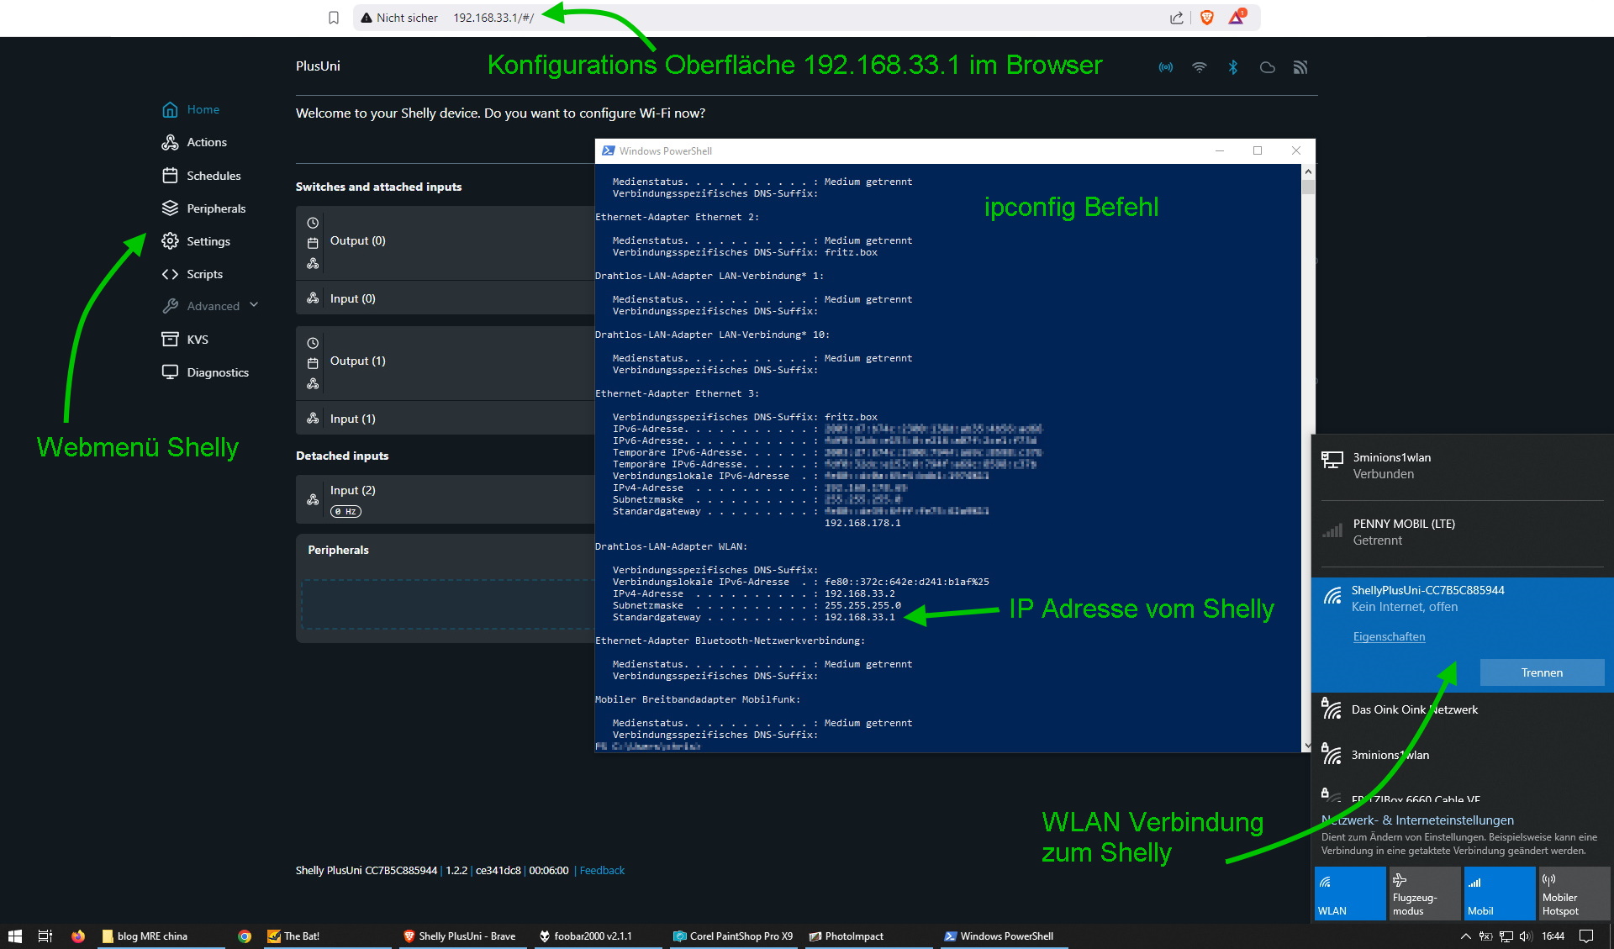
Task: Click the RSS feed status icon in header
Action: coord(1300,67)
